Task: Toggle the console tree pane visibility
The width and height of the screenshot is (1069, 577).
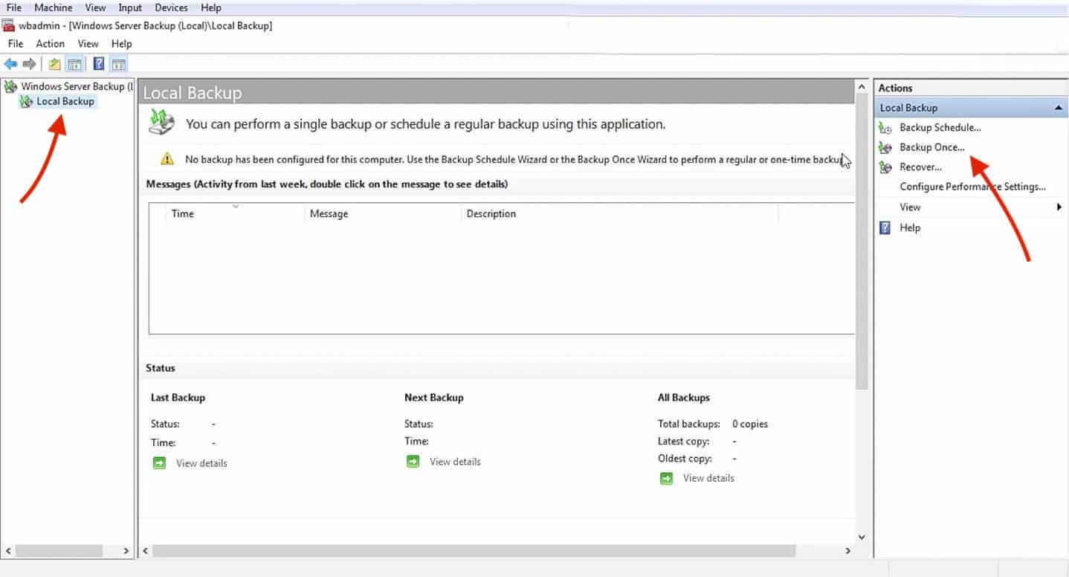Action: [x=74, y=63]
